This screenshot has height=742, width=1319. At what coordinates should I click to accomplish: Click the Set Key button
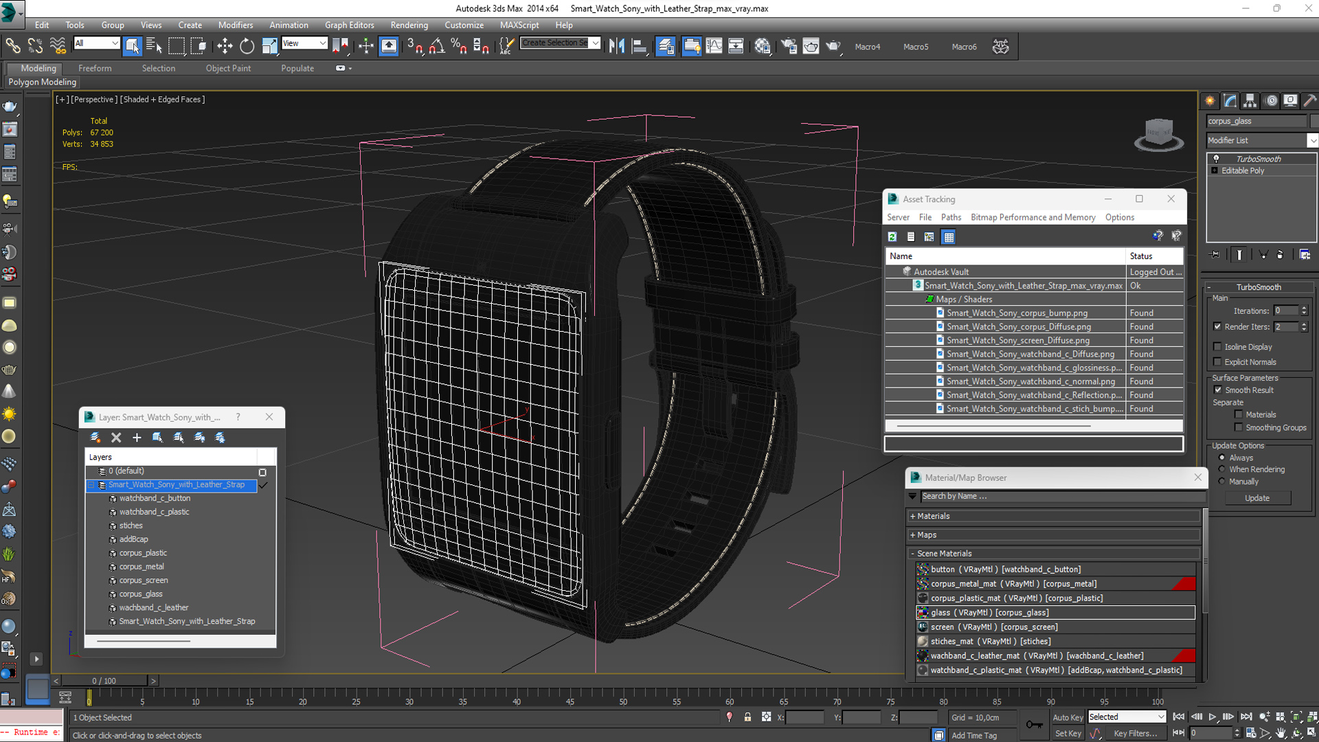(1068, 733)
